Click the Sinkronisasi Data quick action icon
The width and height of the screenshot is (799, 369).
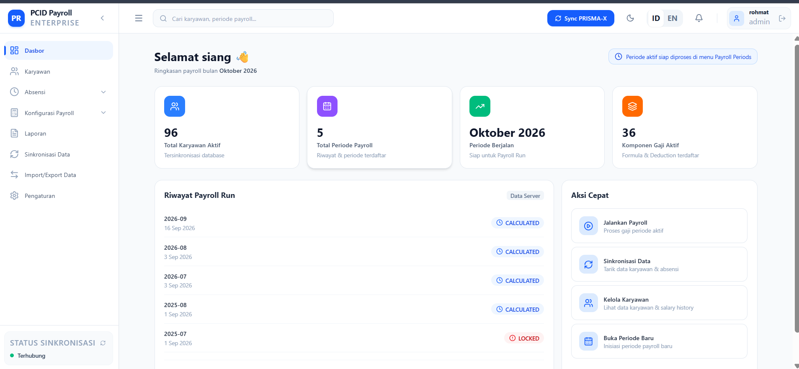(x=588, y=264)
